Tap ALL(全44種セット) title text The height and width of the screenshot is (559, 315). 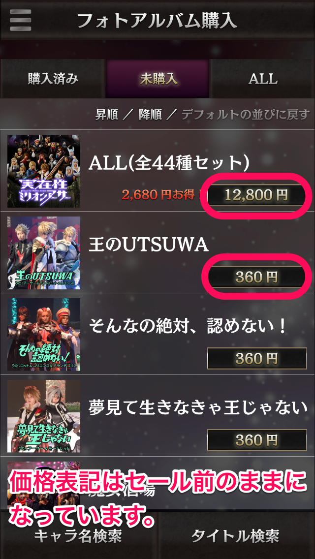tap(169, 163)
